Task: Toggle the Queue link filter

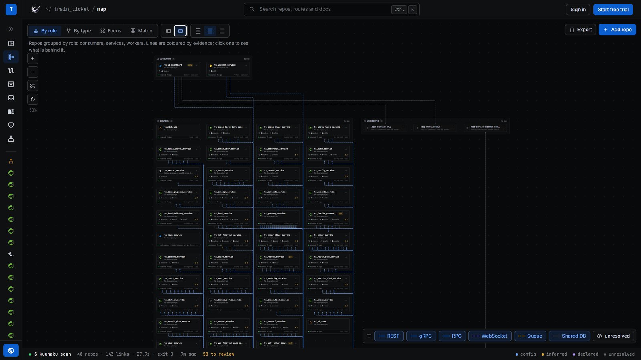Action: [x=530, y=336]
